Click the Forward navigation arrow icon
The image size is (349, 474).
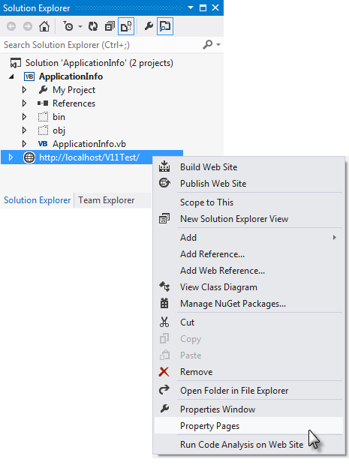pos(28,26)
